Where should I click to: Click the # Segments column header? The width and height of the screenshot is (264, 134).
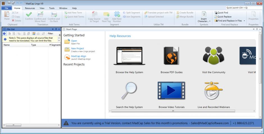pos(55,45)
